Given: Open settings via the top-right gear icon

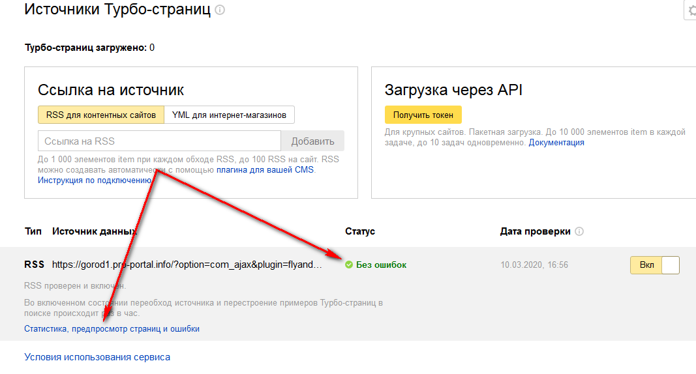Looking at the screenshot, I should point(691,10).
